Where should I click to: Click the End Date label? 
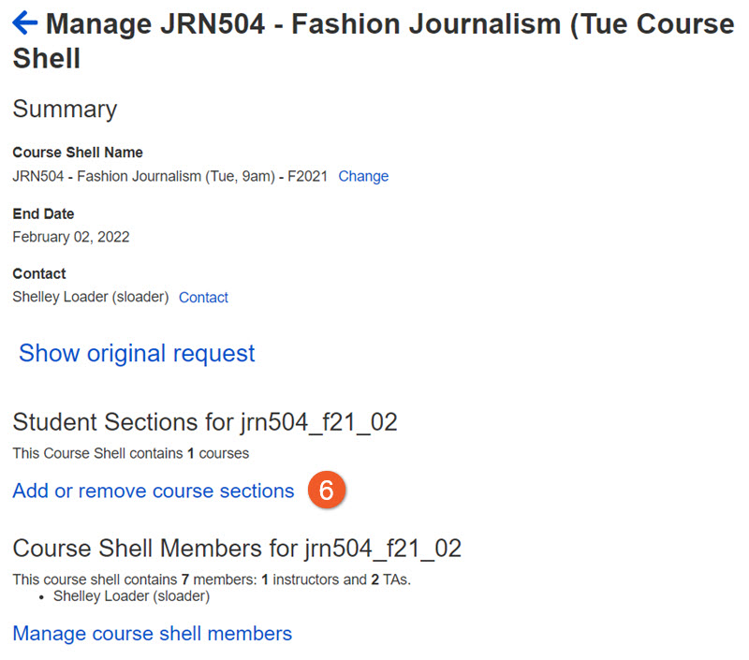[43, 213]
